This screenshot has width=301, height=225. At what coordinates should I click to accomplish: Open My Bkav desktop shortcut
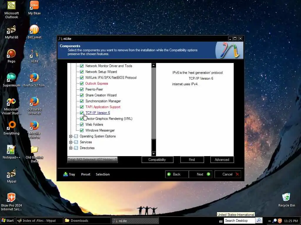click(34, 8)
